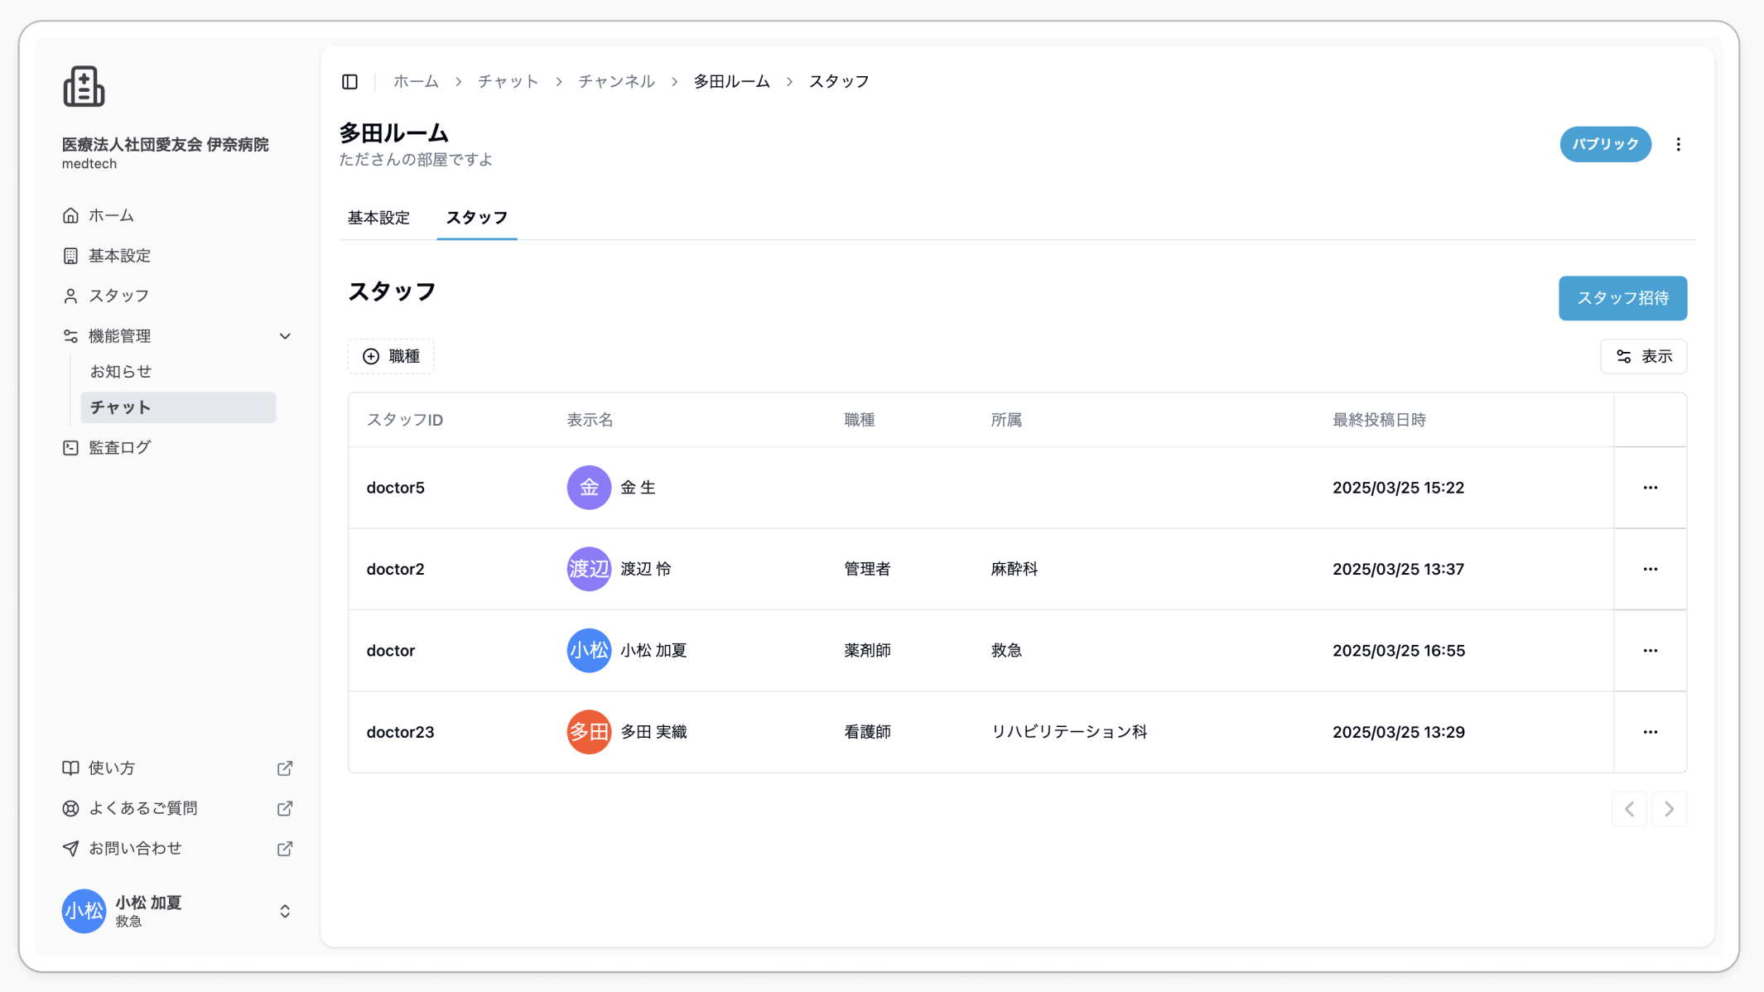Toggle the パブリック visibility badge
The image size is (1764, 992).
pos(1605,144)
